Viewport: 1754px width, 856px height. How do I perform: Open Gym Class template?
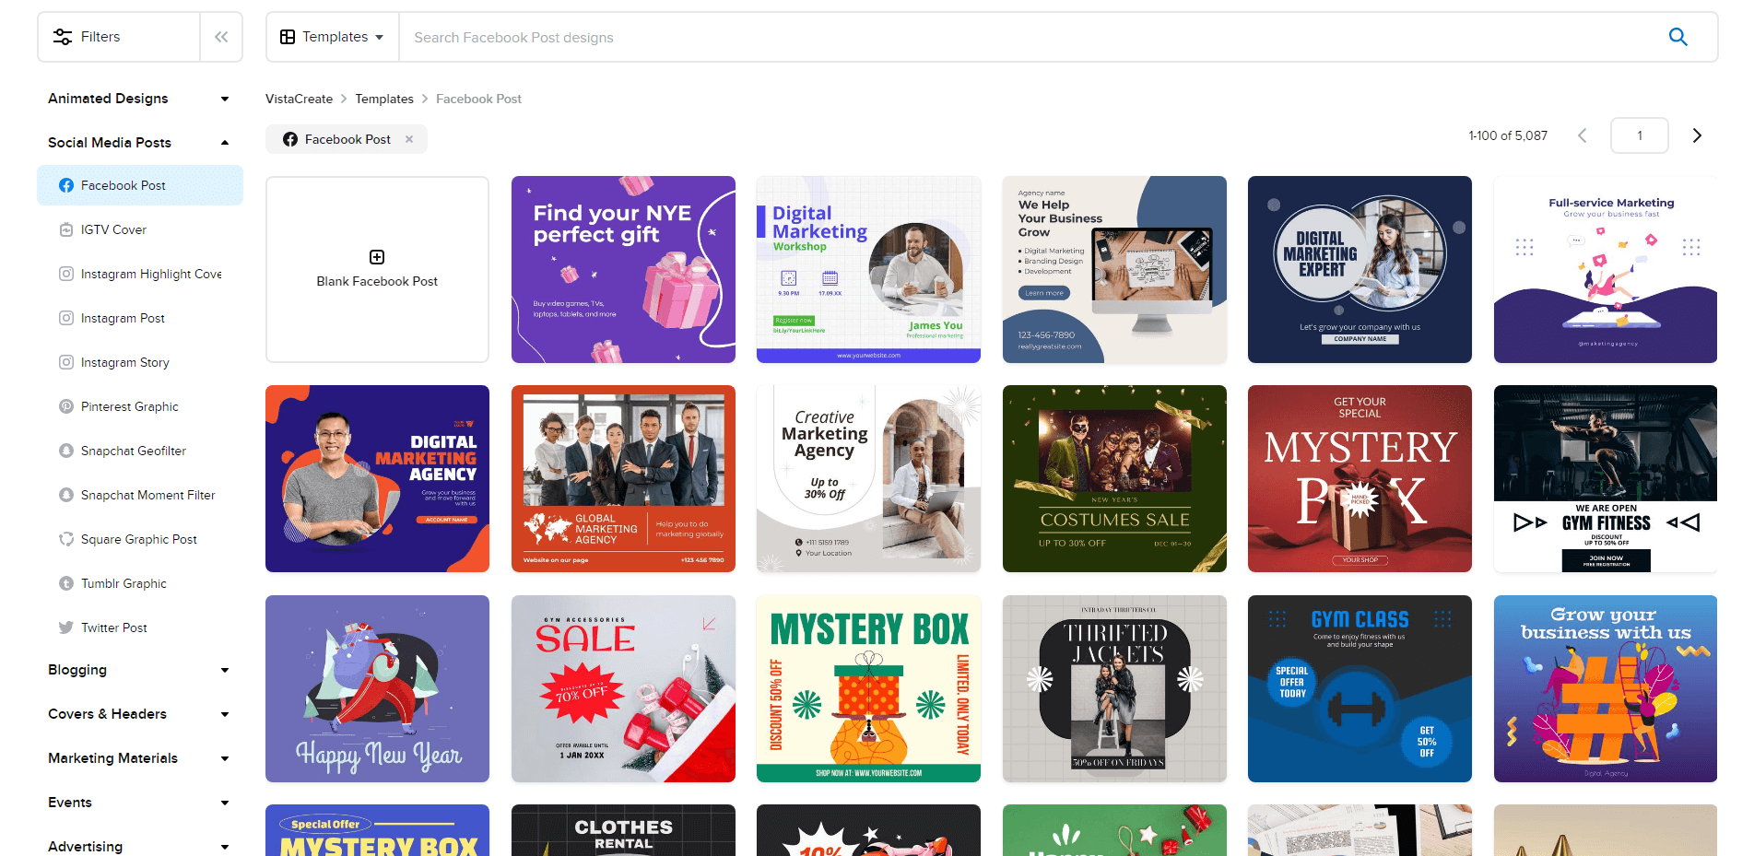point(1360,688)
